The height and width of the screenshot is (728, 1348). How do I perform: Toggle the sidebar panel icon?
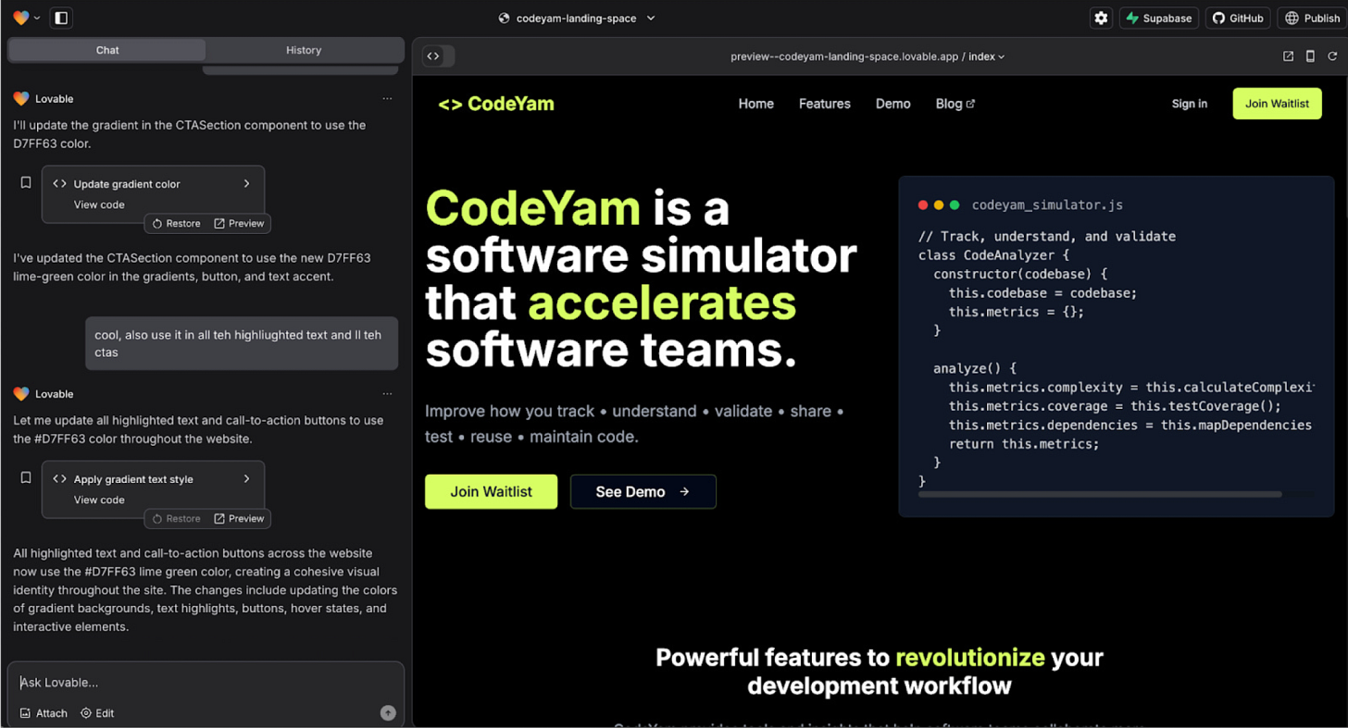pos(61,18)
